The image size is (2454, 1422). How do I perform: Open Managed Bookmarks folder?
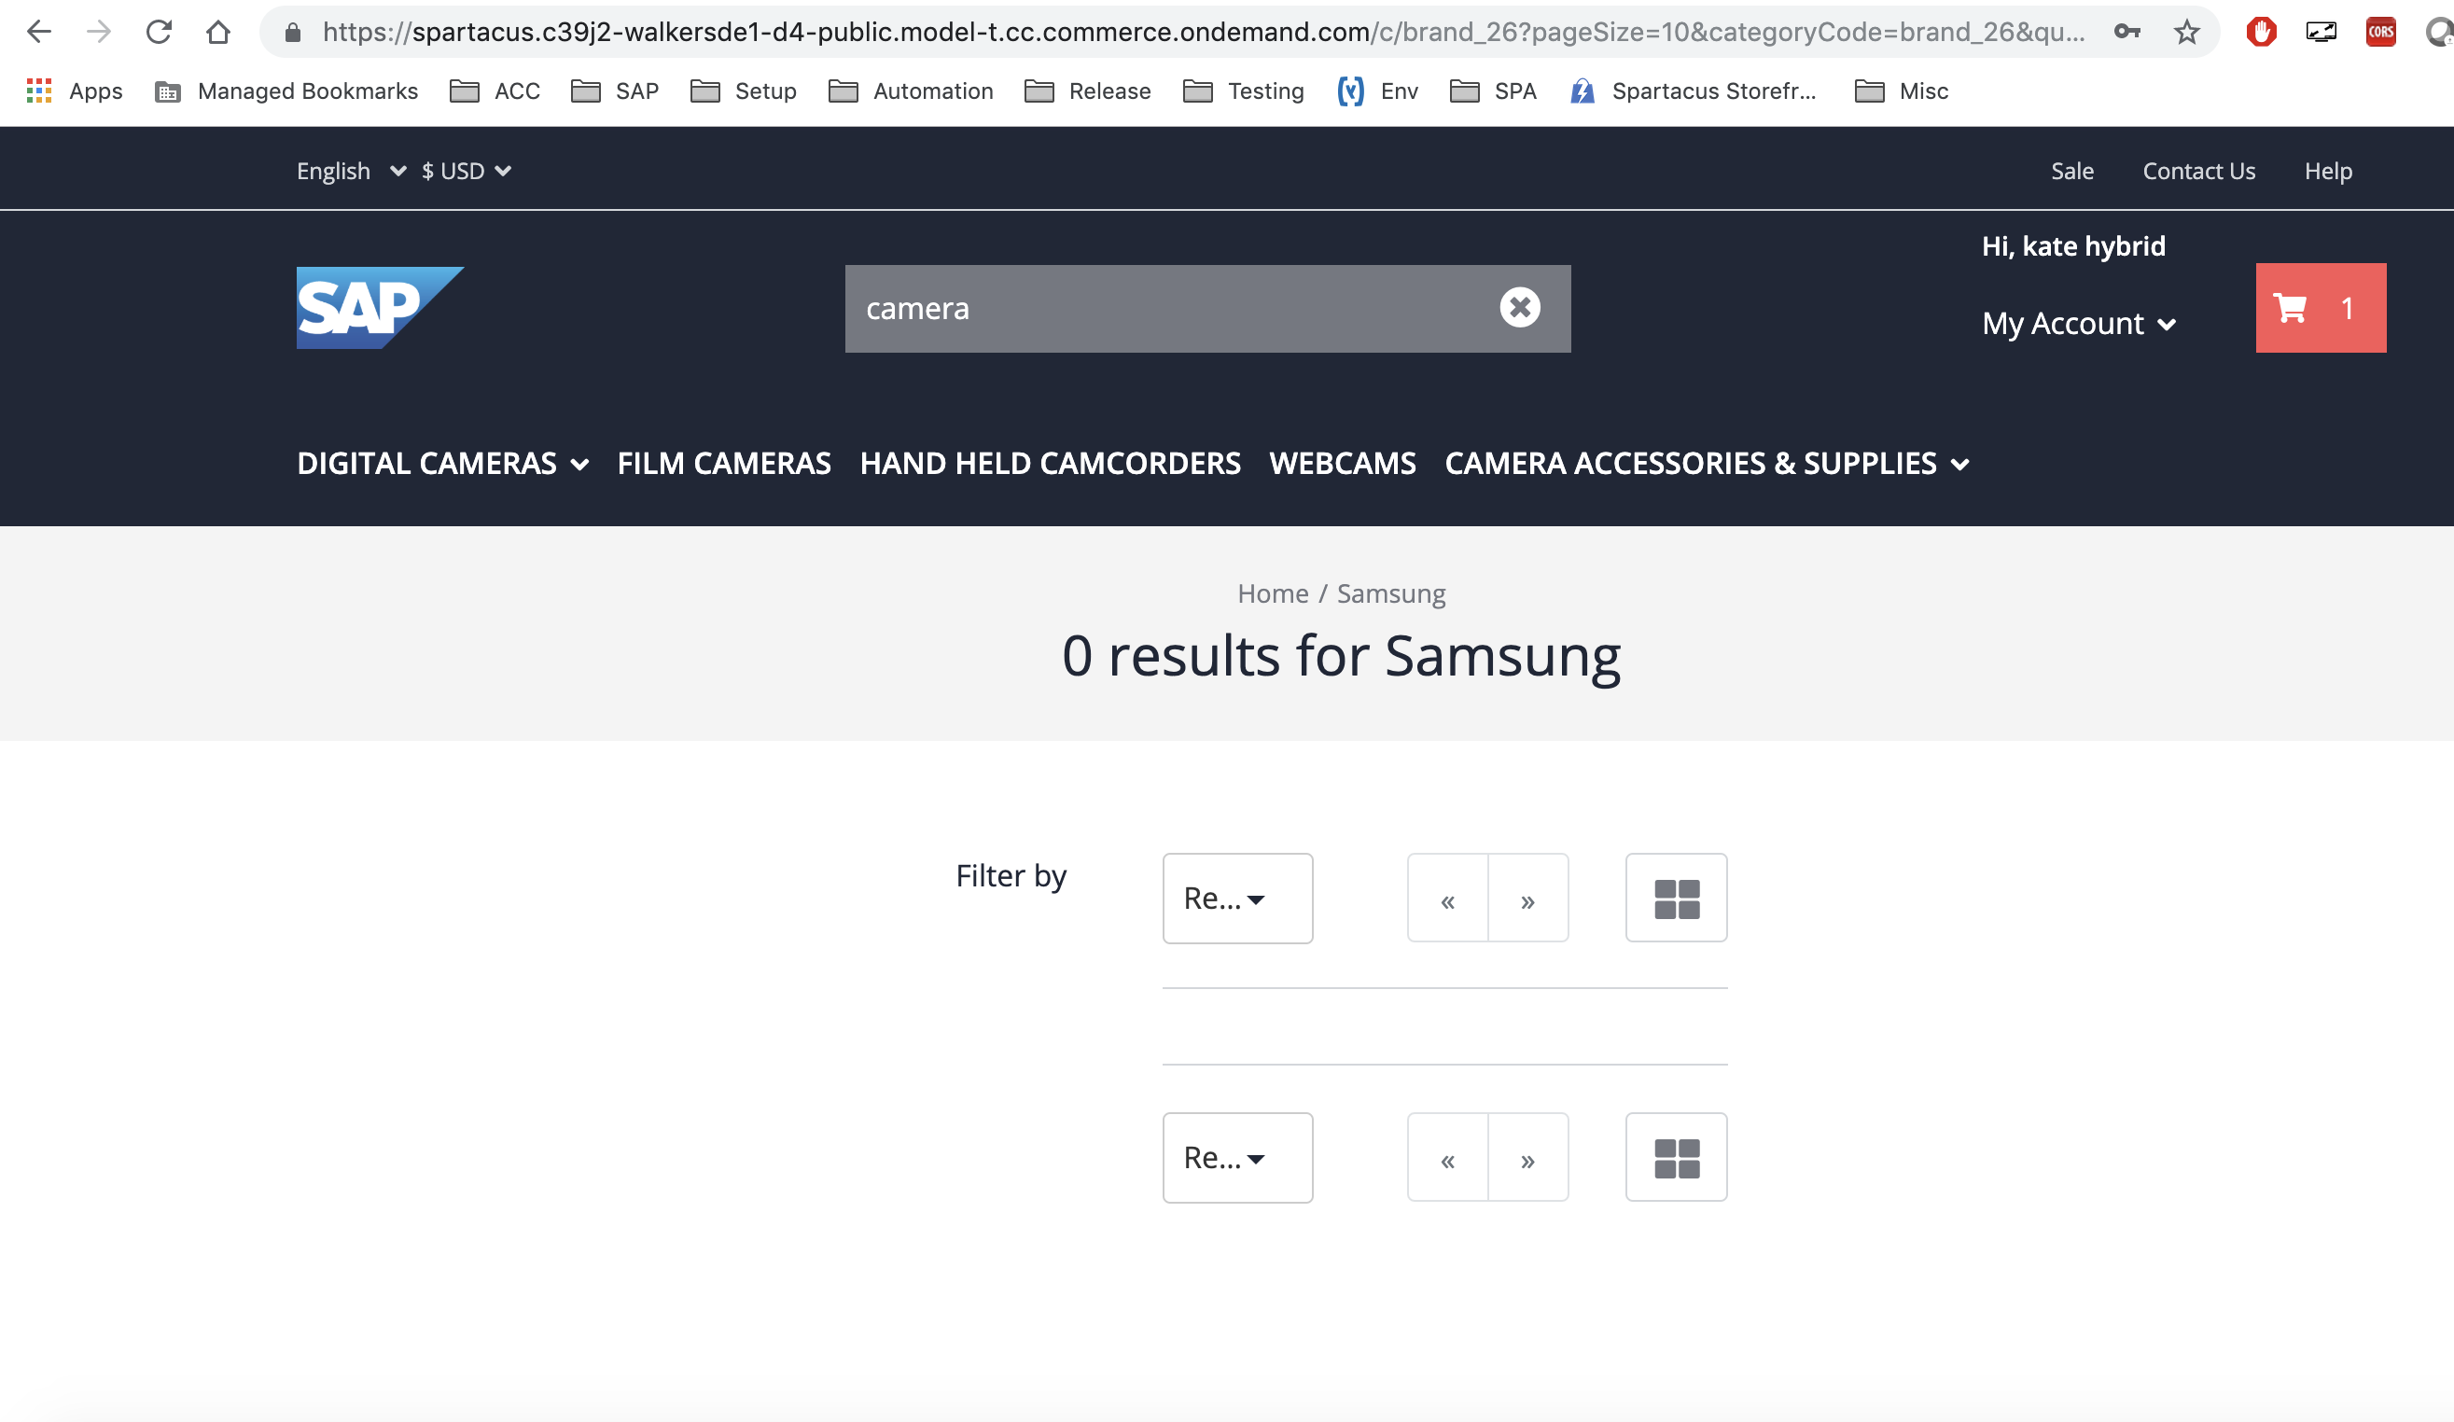(286, 91)
